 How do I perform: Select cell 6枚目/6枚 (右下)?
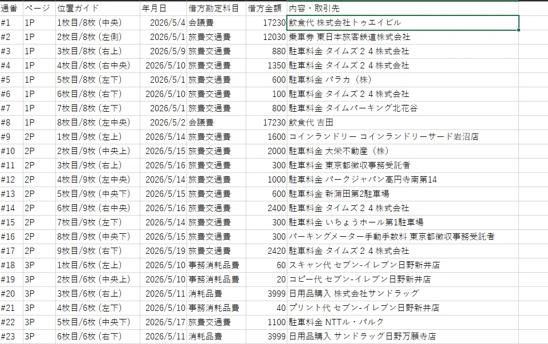(98, 337)
